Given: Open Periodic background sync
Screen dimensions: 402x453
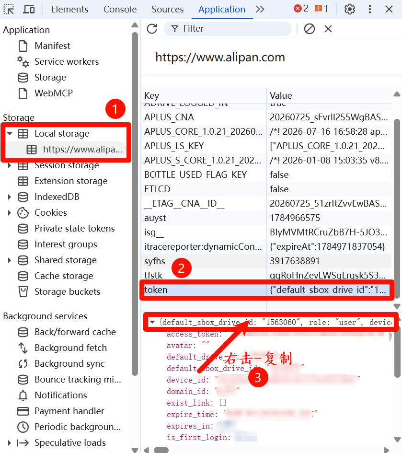Looking at the screenshot, I should click(78, 427).
